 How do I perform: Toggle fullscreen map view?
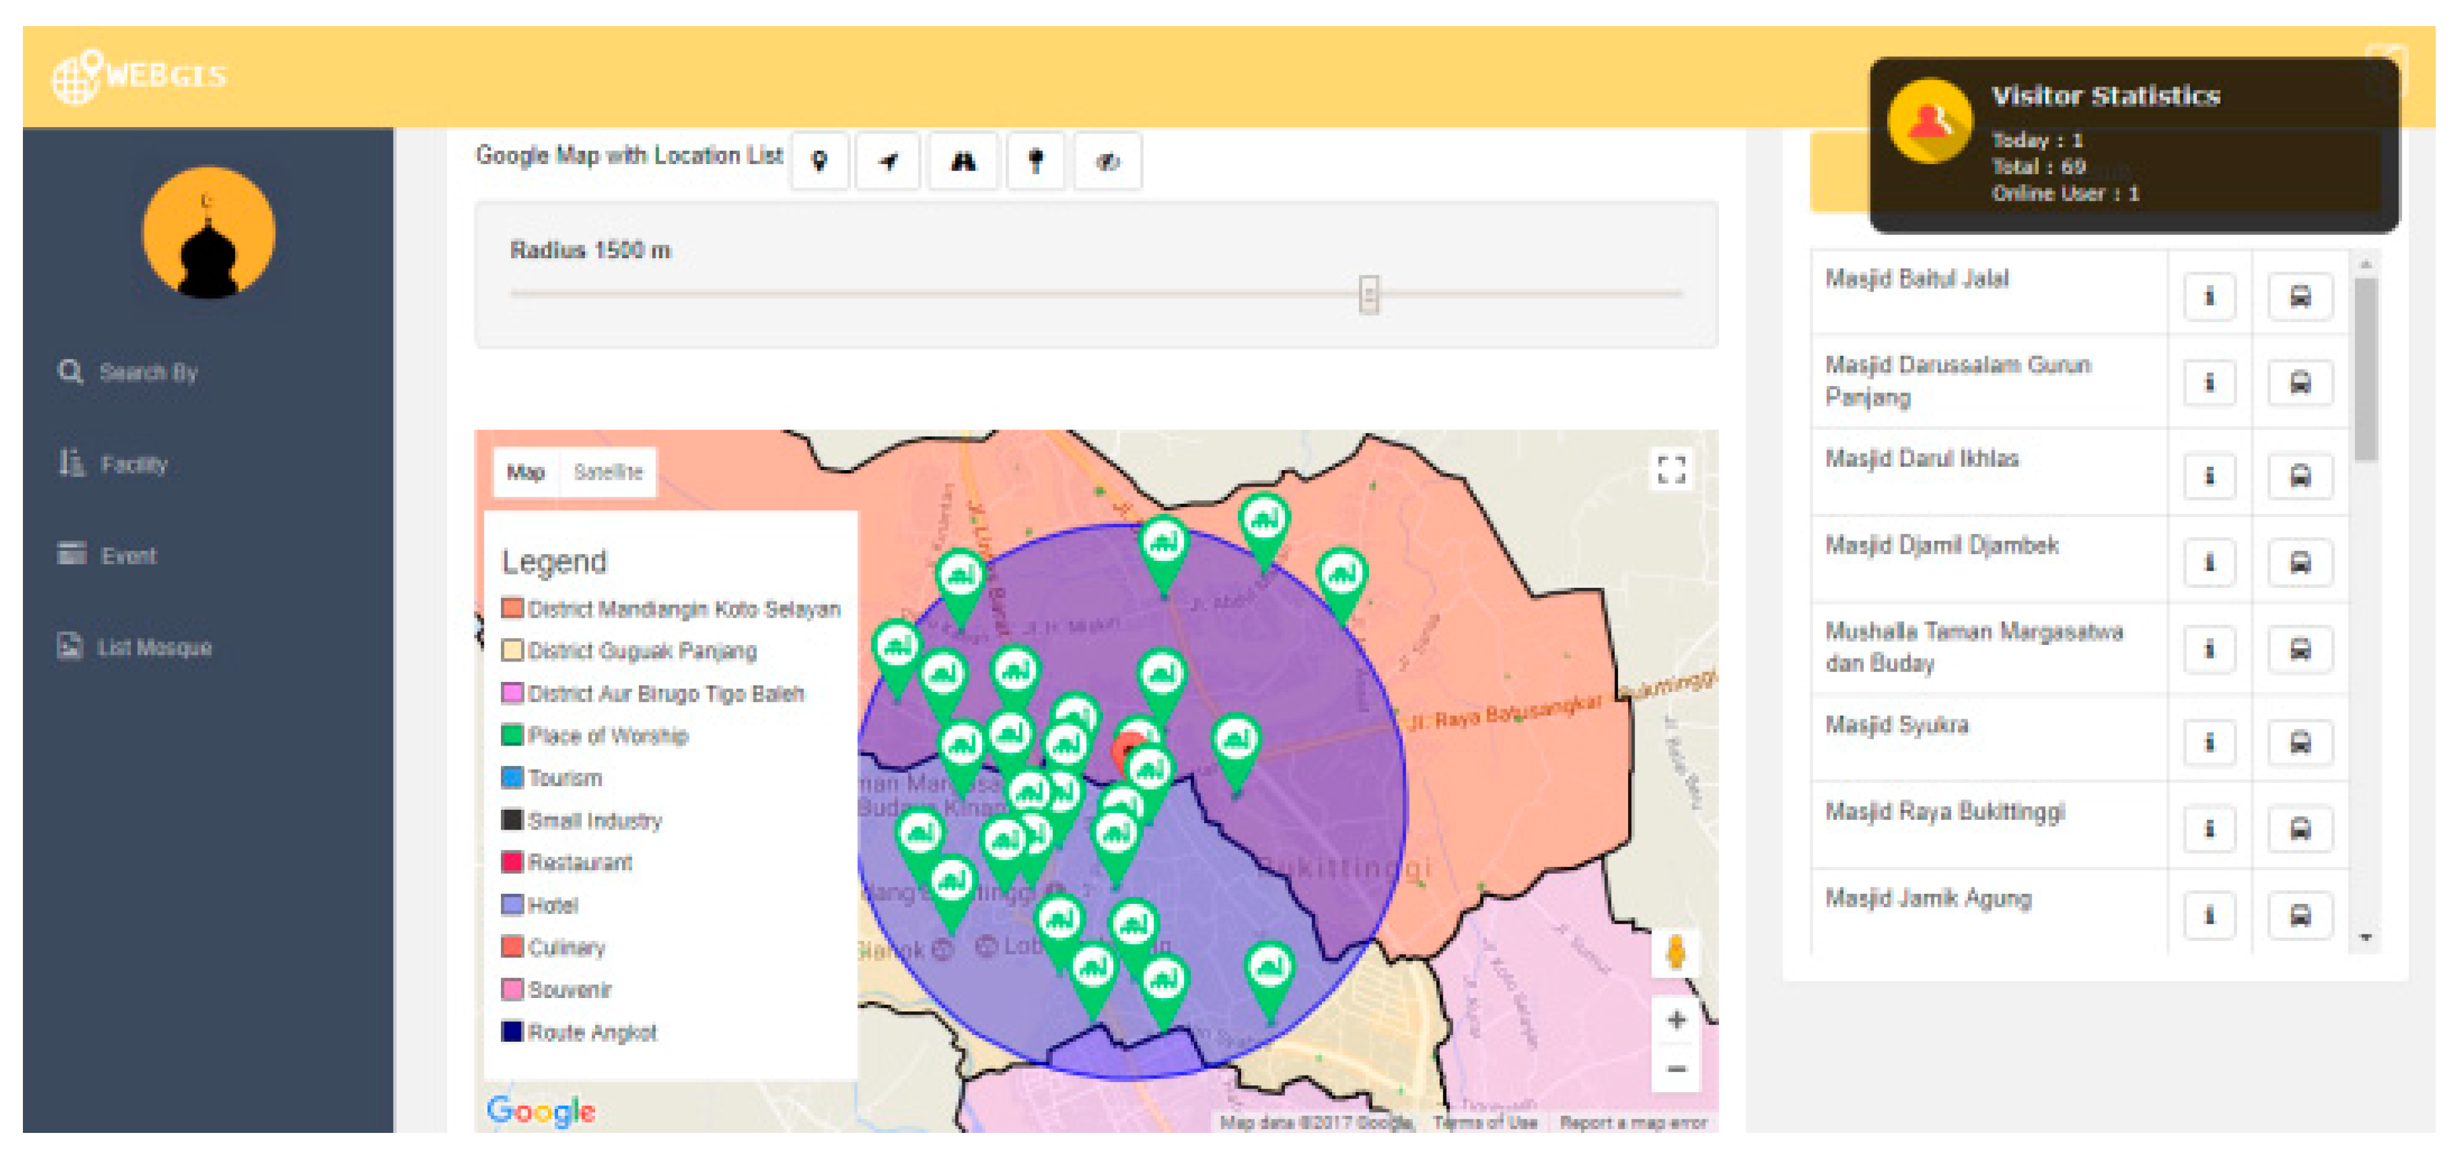click(x=1671, y=469)
